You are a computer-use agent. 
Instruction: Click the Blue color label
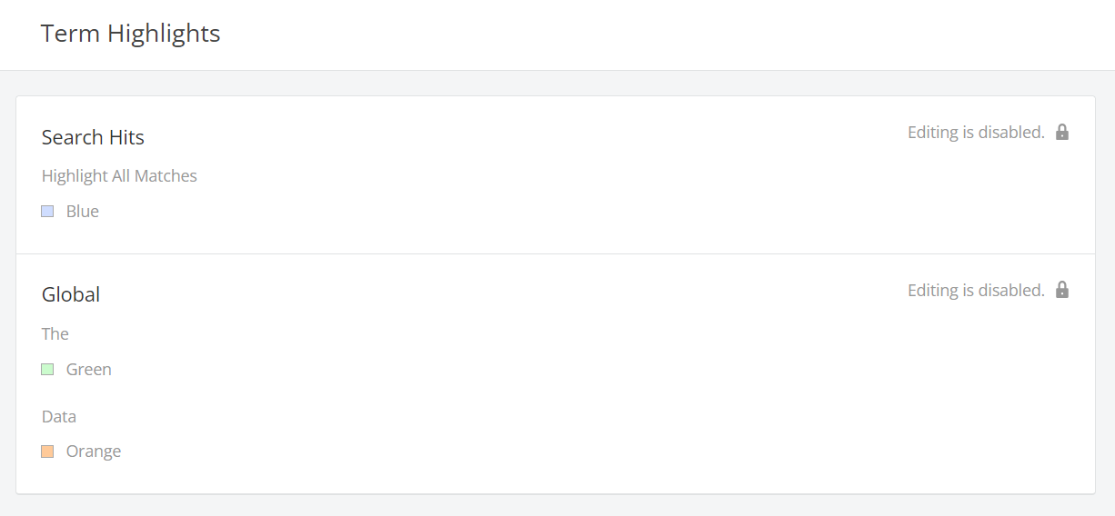pyautogui.click(x=83, y=211)
